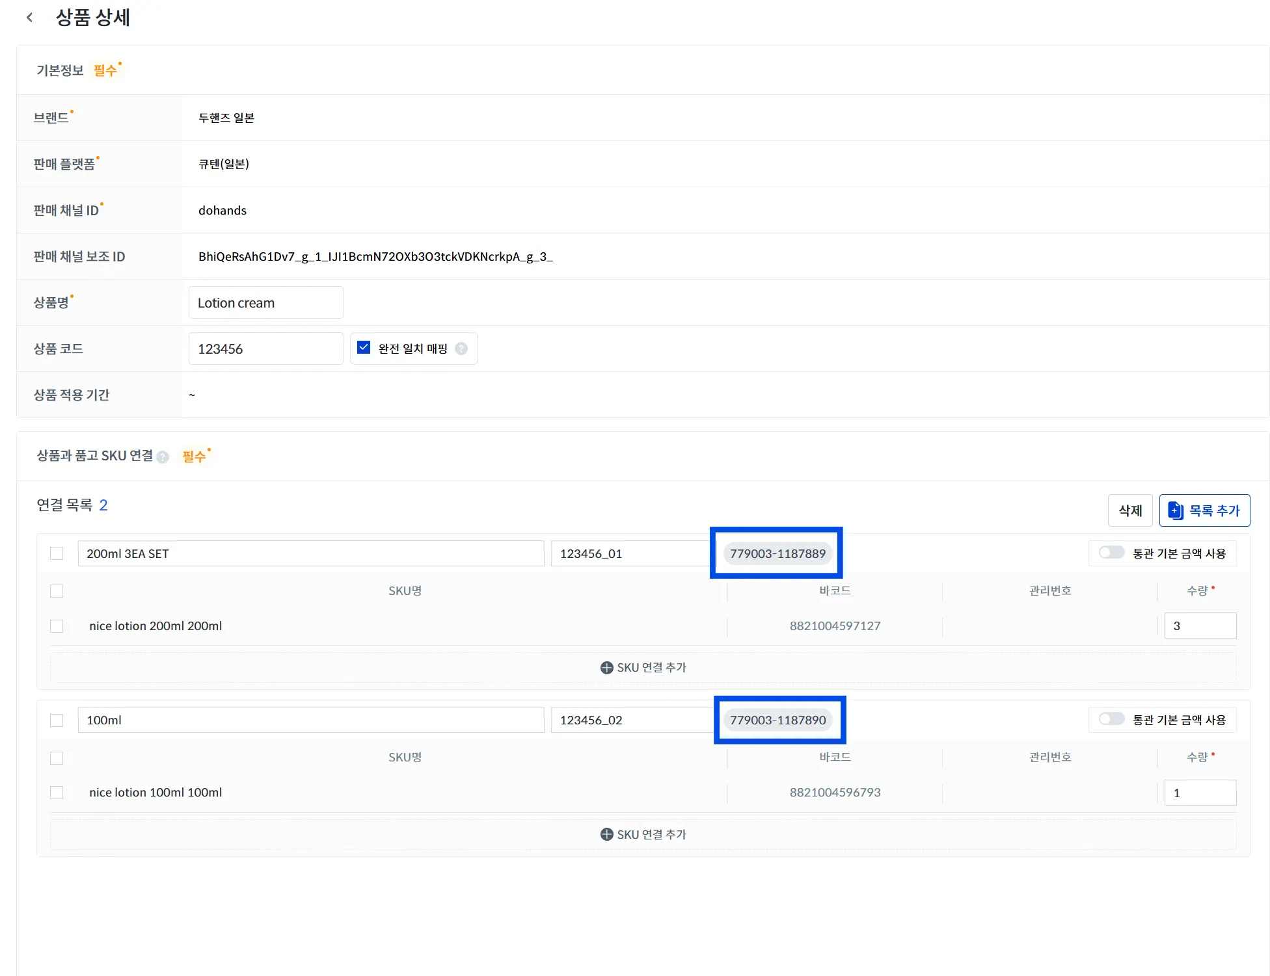Click document icon on 목록 추가 button
Viewport: 1270px width, 976px height.
[1175, 510]
